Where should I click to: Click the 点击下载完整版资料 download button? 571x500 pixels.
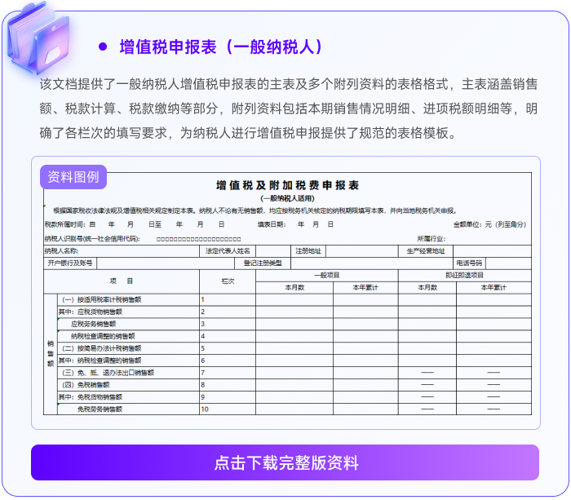pyautogui.click(x=285, y=462)
